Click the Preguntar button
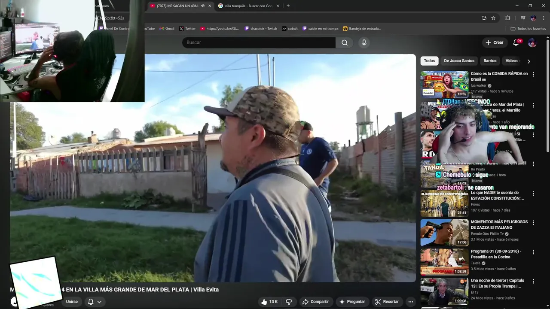This screenshot has height=309, width=550. (352, 302)
